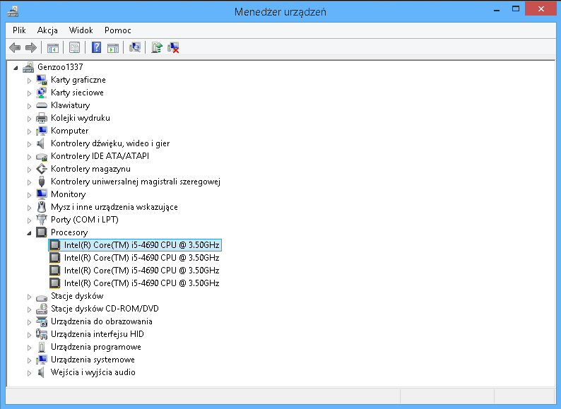Screen dimensions: 561x409
Task: Close the Menedżer urządzeń window
Action: click(x=541, y=9)
